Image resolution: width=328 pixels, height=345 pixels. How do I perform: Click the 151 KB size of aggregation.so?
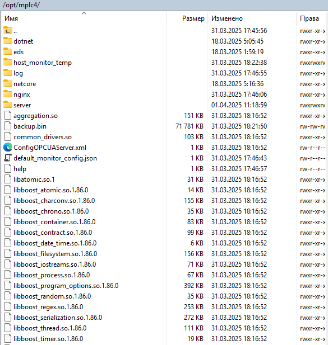coord(193,116)
